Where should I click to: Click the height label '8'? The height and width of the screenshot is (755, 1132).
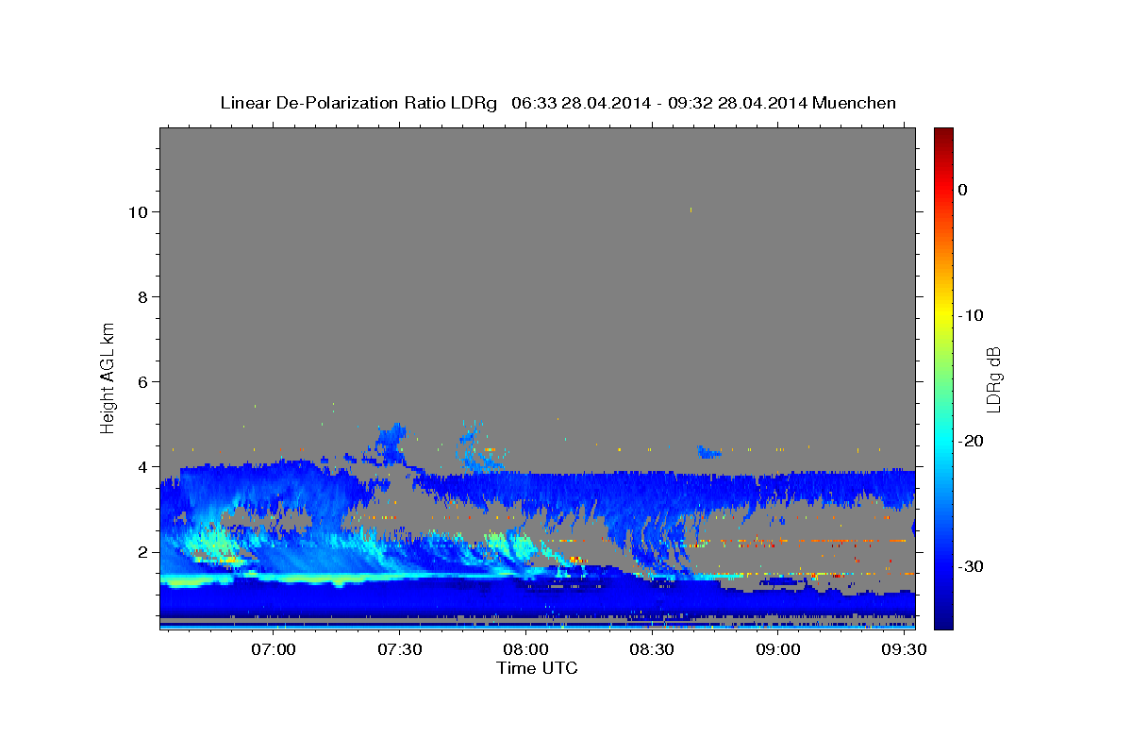pos(143,297)
